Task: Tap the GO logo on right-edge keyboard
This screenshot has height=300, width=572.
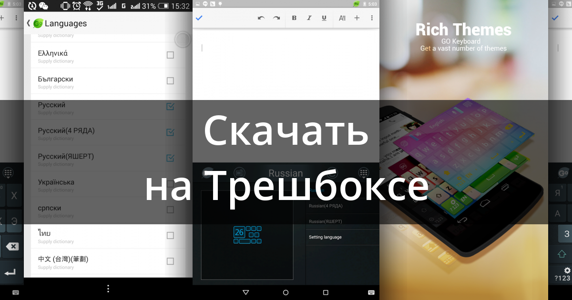Action: (x=564, y=173)
